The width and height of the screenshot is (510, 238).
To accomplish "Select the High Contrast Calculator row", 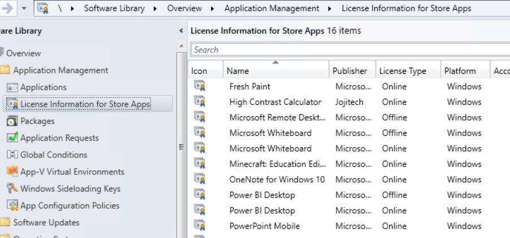I will (275, 102).
